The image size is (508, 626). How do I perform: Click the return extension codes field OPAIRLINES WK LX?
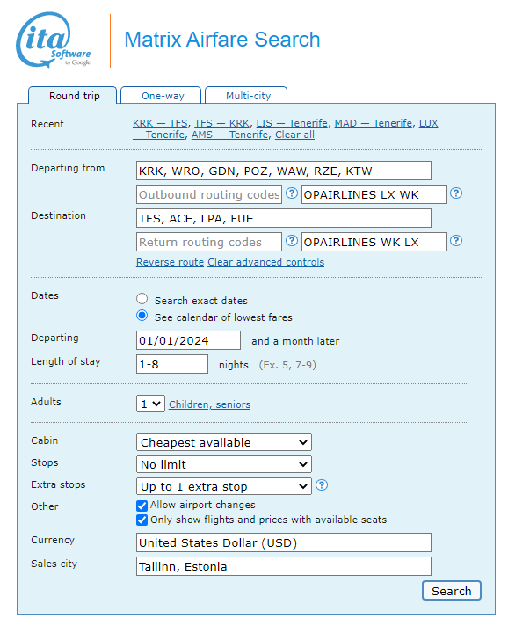pyautogui.click(x=374, y=242)
